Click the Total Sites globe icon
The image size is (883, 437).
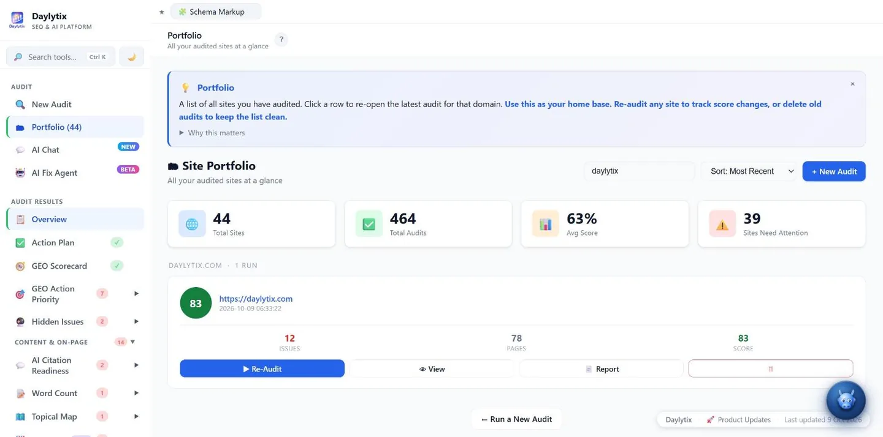[x=192, y=224]
